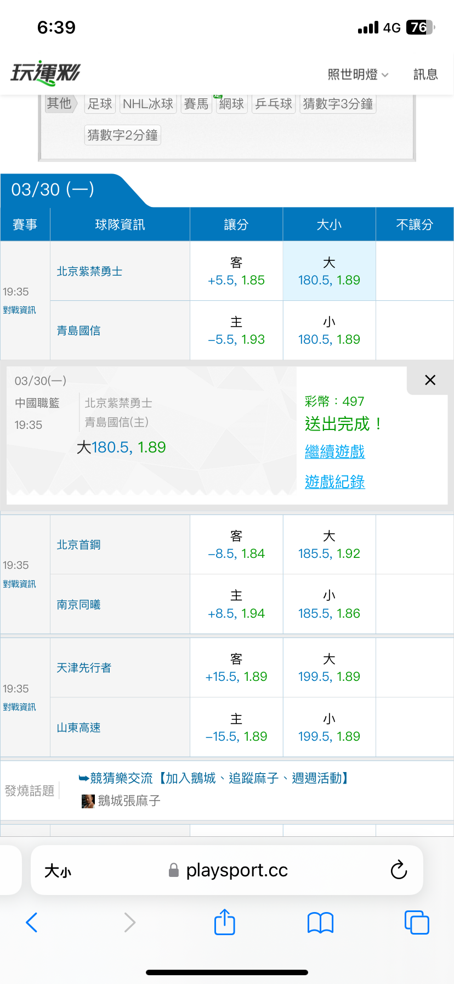Select 小 180.5 under for 青島國信
Screen dimensions: 454x984
[329, 331]
